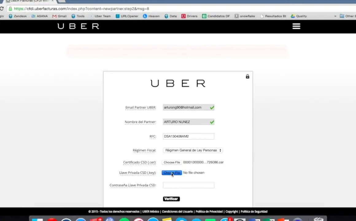Click the Certificado CSD (.cer) label
356x221 pixels.
point(139,162)
